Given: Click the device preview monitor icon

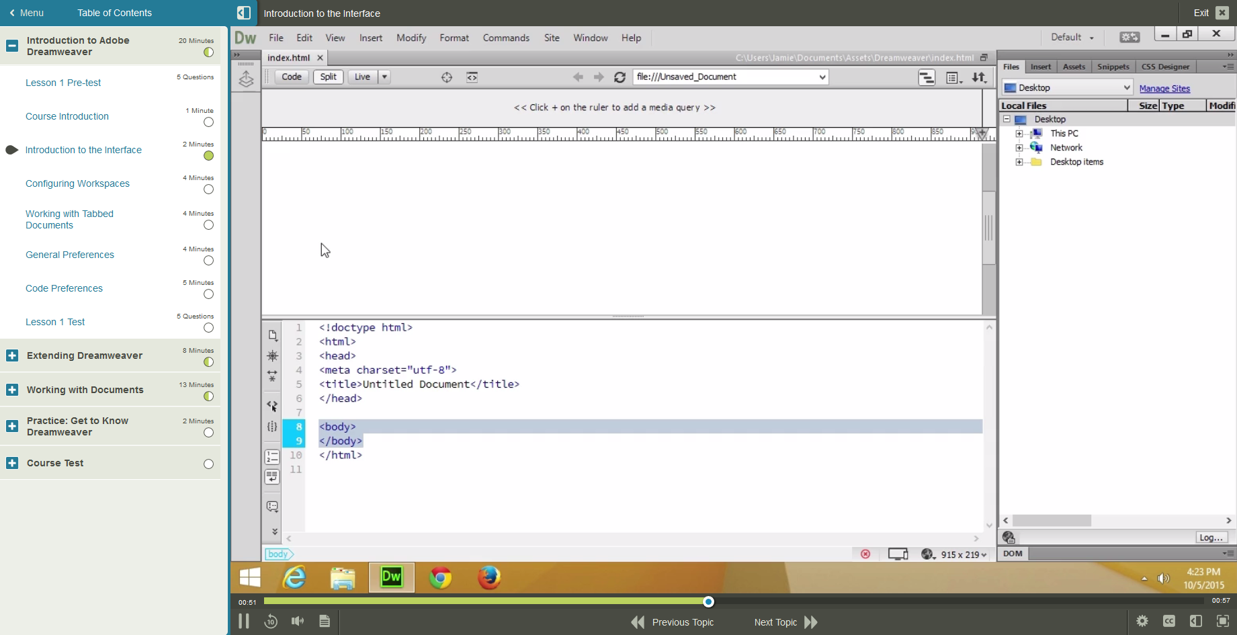Looking at the screenshot, I should point(898,554).
